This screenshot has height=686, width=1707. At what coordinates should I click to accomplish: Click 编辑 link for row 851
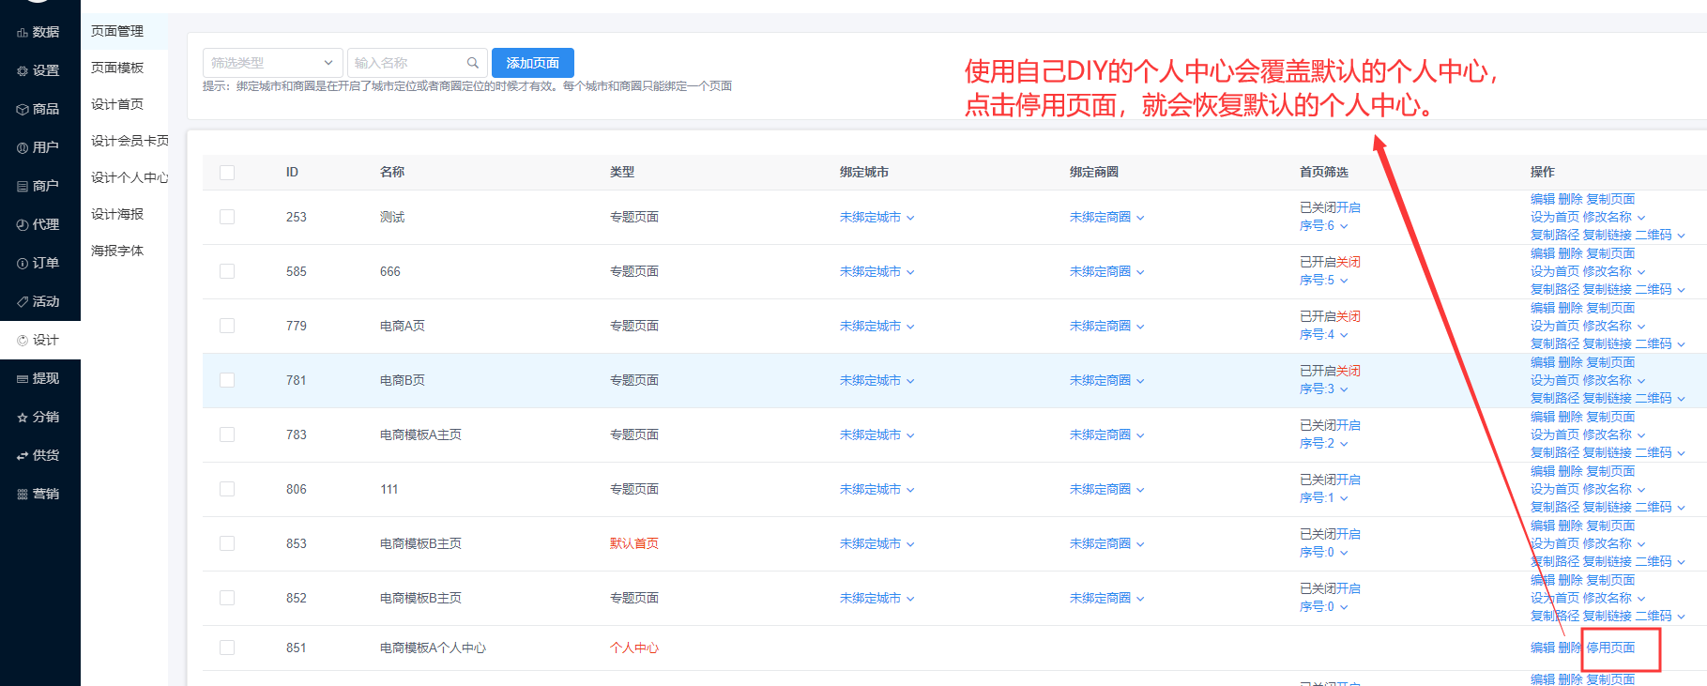click(1543, 648)
